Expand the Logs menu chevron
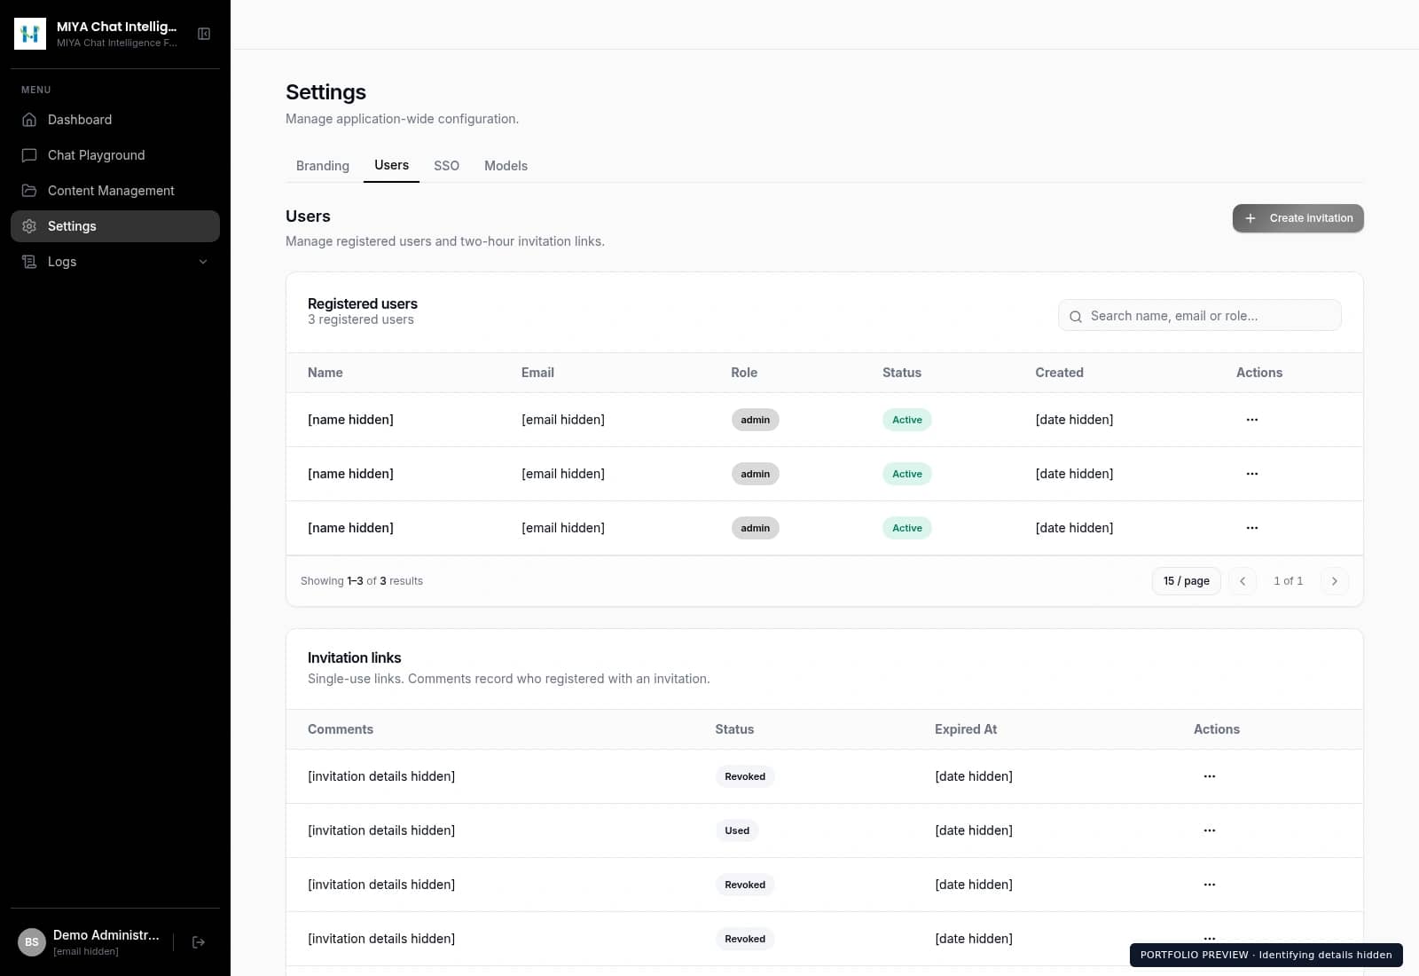 [x=203, y=262]
